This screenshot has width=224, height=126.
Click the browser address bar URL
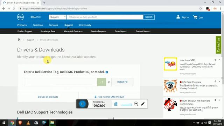(x=55, y=8)
